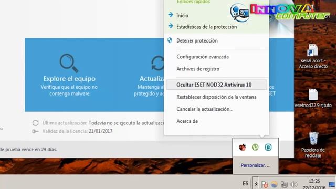This screenshot has width=336, height=189.
Task: Select serial acort shortcut on desktop
Action: [313, 56]
